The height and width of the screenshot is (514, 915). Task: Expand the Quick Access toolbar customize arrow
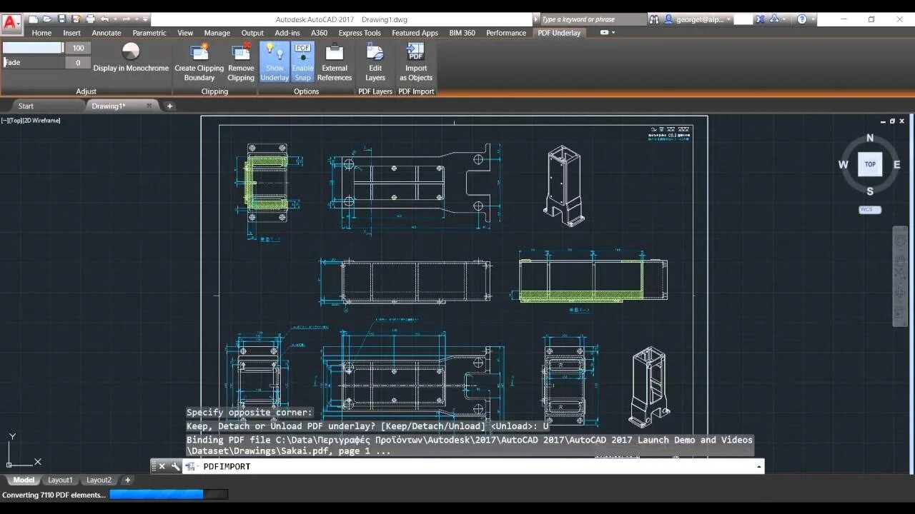pos(146,19)
